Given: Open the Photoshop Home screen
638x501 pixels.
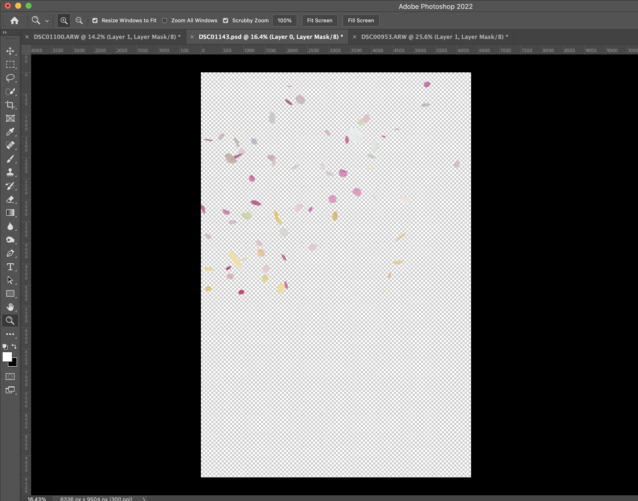Looking at the screenshot, I should [x=14, y=20].
